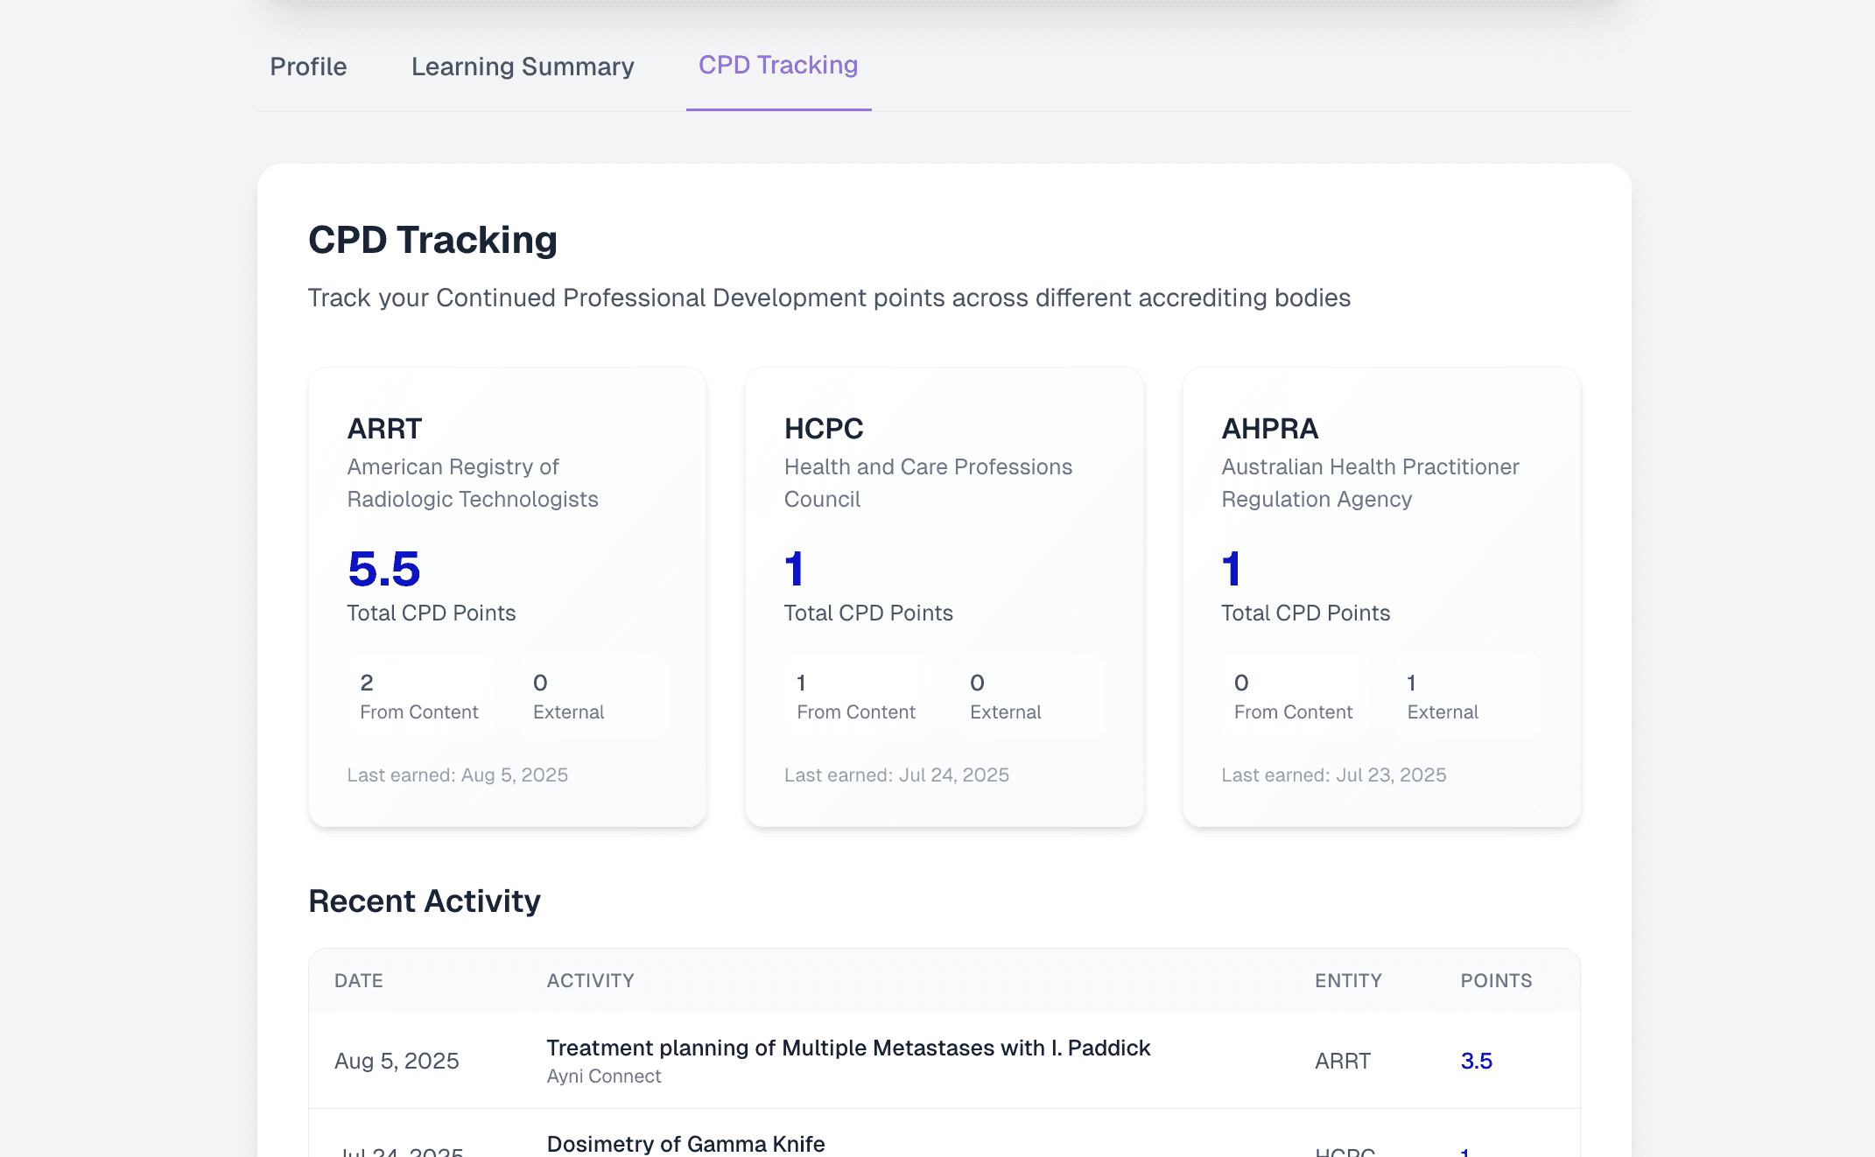Click the ARRT card heading
The image size is (1875, 1157).
click(384, 429)
